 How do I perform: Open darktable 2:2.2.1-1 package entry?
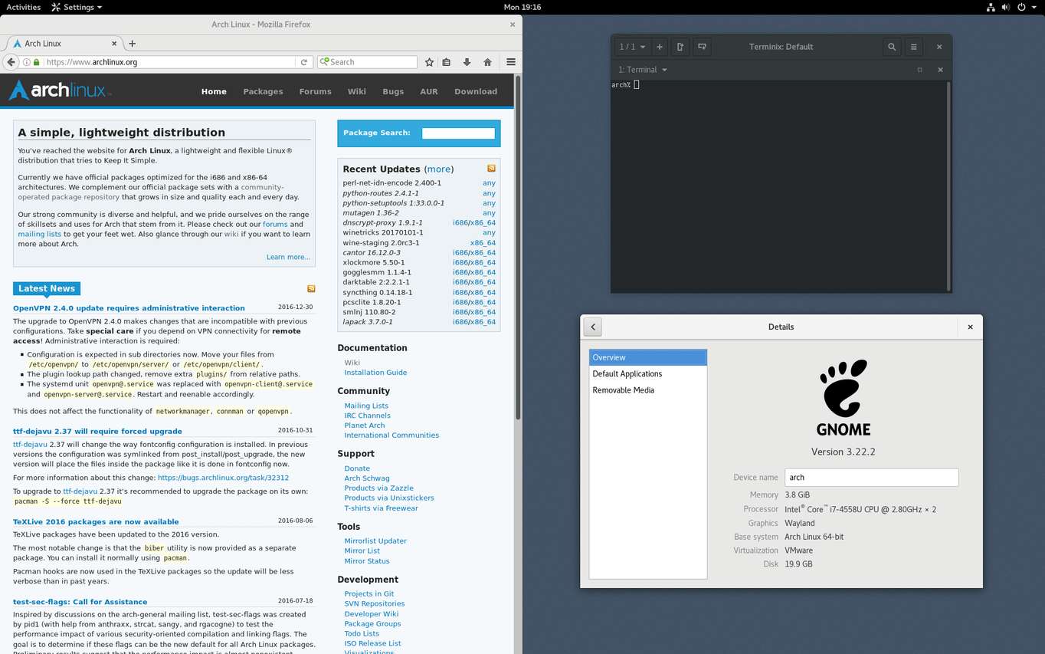pyautogui.click(x=377, y=282)
